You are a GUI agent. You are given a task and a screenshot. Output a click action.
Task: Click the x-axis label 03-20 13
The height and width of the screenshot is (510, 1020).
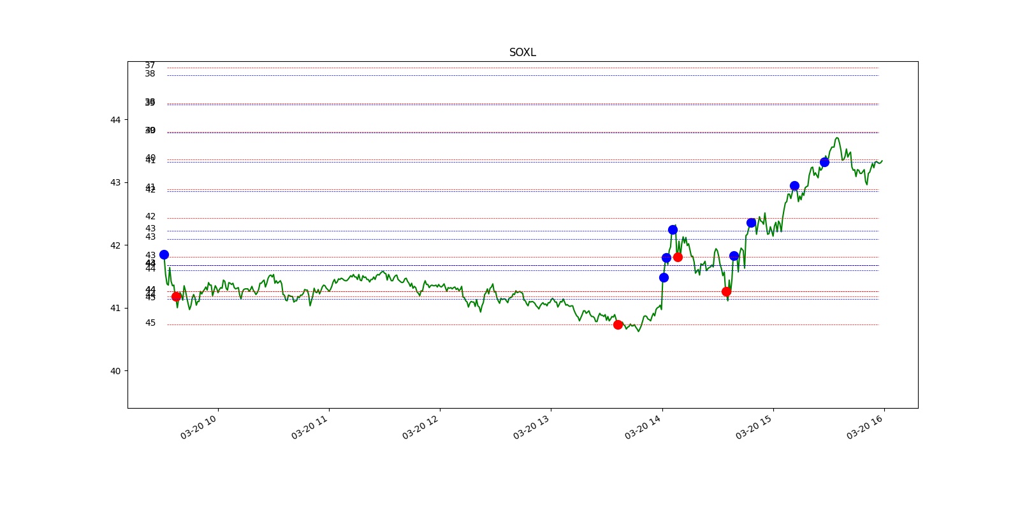(x=532, y=427)
